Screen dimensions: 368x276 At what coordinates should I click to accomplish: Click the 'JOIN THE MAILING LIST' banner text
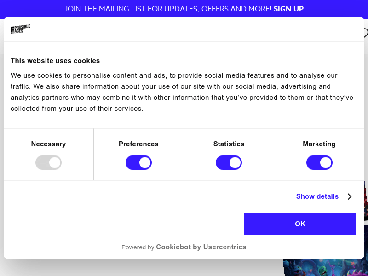tap(168, 9)
